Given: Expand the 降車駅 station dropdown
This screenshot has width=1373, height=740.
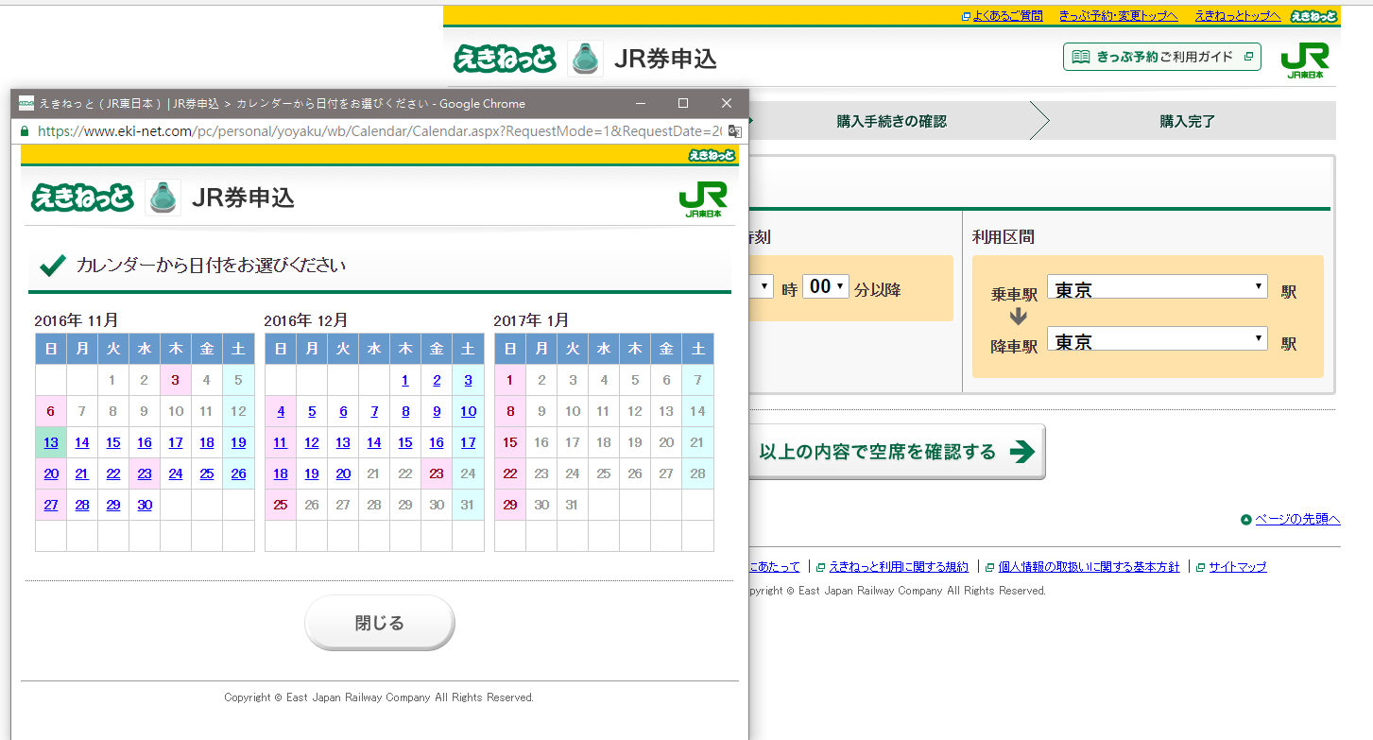Looking at the screenshot, I should coord(1157,338).
